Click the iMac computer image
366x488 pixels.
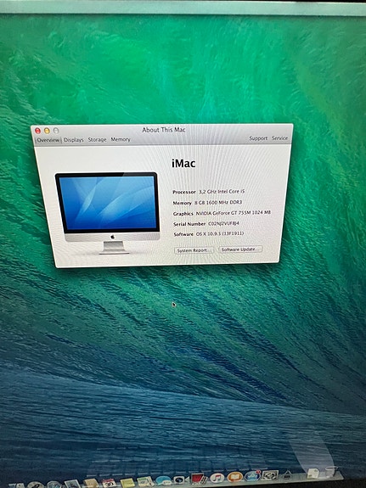click(x=108, y=212)
